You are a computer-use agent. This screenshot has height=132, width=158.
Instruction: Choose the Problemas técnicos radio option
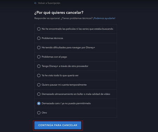[x=39, y=38]
